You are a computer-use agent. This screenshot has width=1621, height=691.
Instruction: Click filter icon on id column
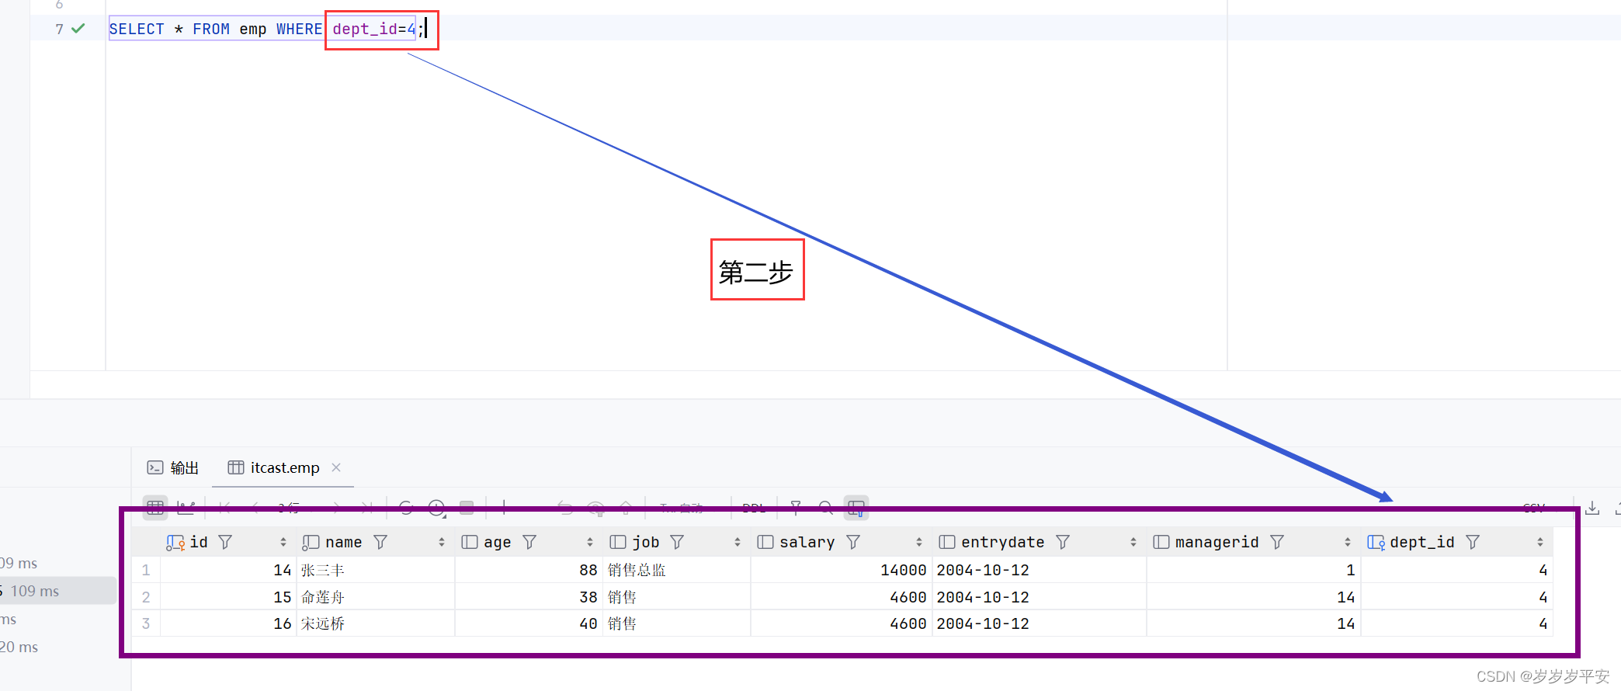point(225,542)
